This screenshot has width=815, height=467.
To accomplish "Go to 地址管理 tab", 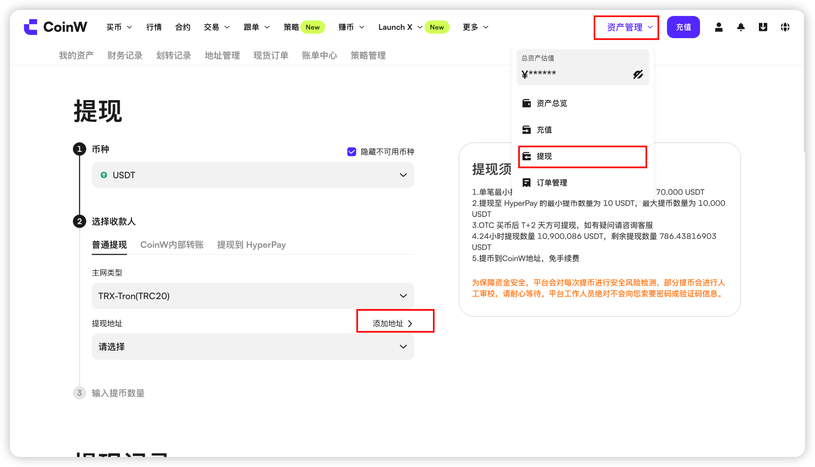I will point(222,55).
